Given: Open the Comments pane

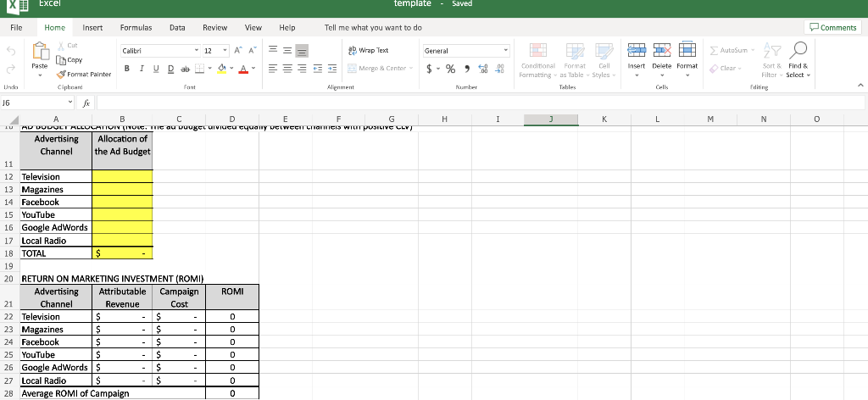Looking at the screenshot, I should click(x=832, y=28).
